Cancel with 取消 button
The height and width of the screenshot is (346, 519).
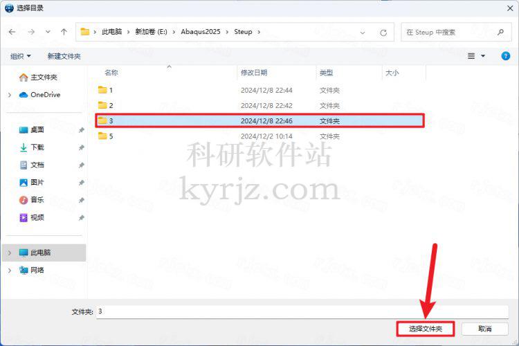click(485, 329)
